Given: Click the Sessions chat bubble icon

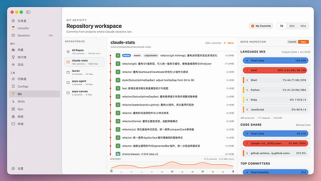Looking at the screenshot, I should (x=13, y=35).
